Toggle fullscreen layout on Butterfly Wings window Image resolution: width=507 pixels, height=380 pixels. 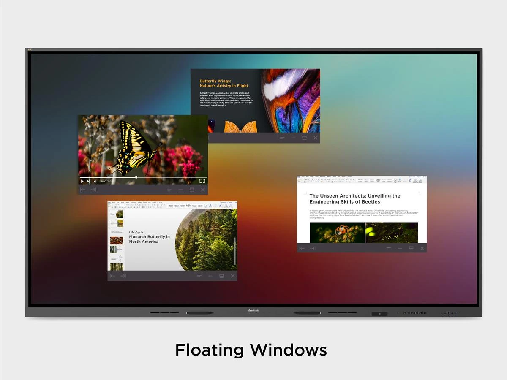[x=304, y=138]
